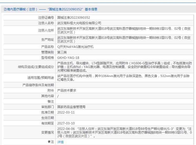The image size is (196, 145).
Task: Select model value GKHD-YAG-18
Action: pyautogui.click(x=68, y=58)
